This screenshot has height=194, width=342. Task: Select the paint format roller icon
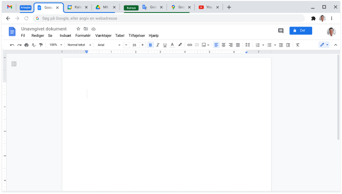[41, 45]
